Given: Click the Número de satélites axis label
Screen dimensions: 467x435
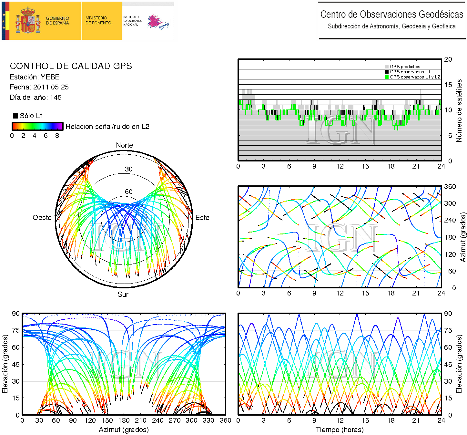Looking at the screenshot, I should (459, 110).
